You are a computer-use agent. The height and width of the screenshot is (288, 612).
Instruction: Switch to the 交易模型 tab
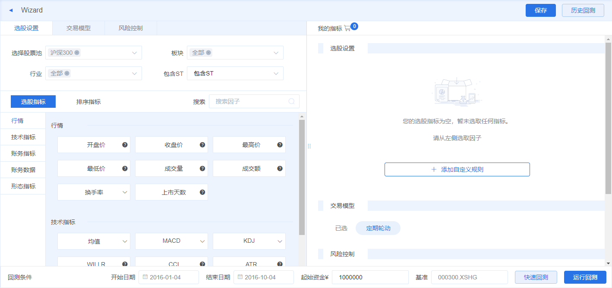coord(78,28)
